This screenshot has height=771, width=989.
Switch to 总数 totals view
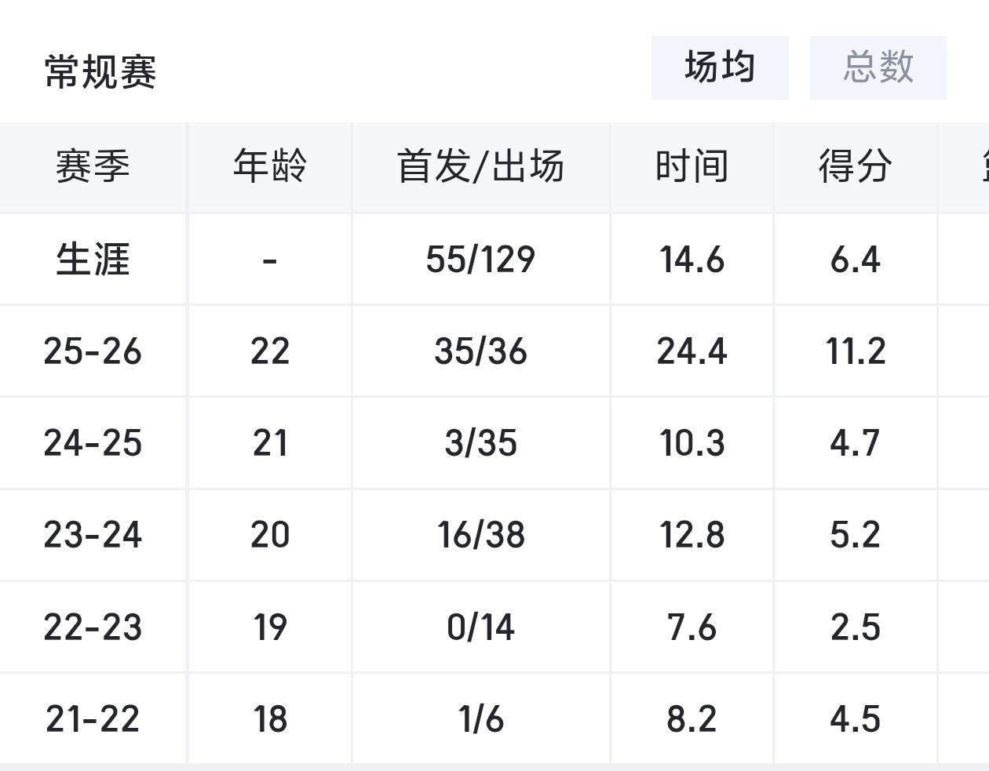point(878,67)
